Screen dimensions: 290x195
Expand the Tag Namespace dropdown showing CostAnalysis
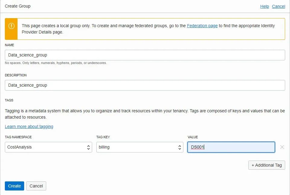pos(48,147)
